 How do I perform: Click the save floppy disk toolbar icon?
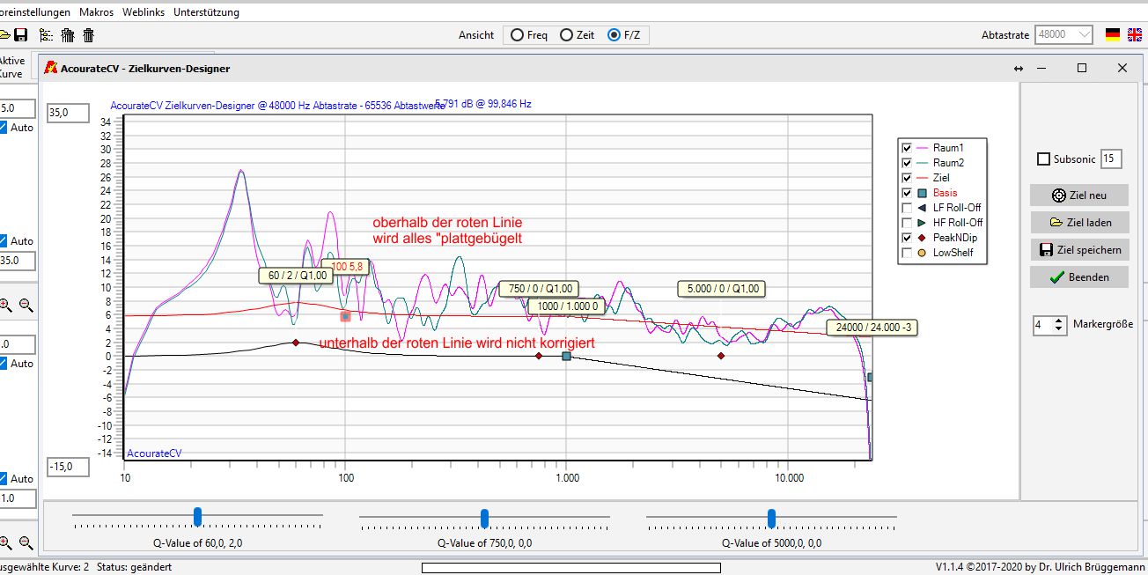pyautogui.click(x=21, y=35)
